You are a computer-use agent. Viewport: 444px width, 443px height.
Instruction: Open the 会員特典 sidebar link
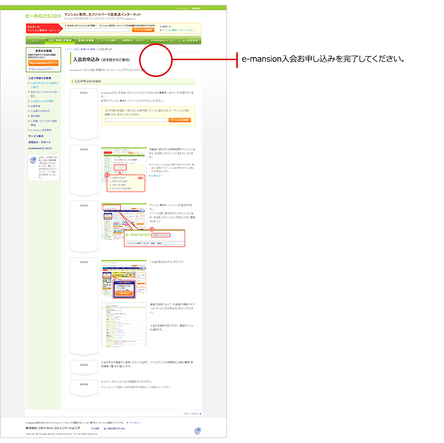pos(37,106)
